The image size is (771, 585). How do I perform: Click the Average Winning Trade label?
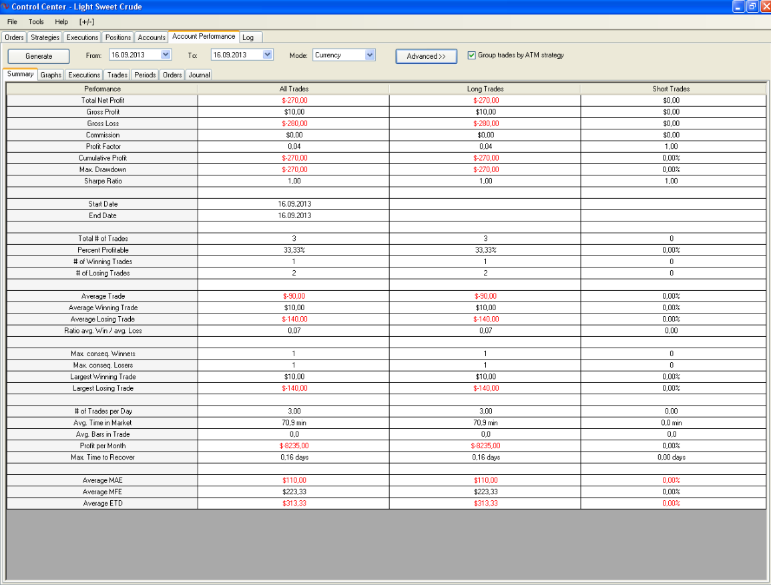[103, 308]
